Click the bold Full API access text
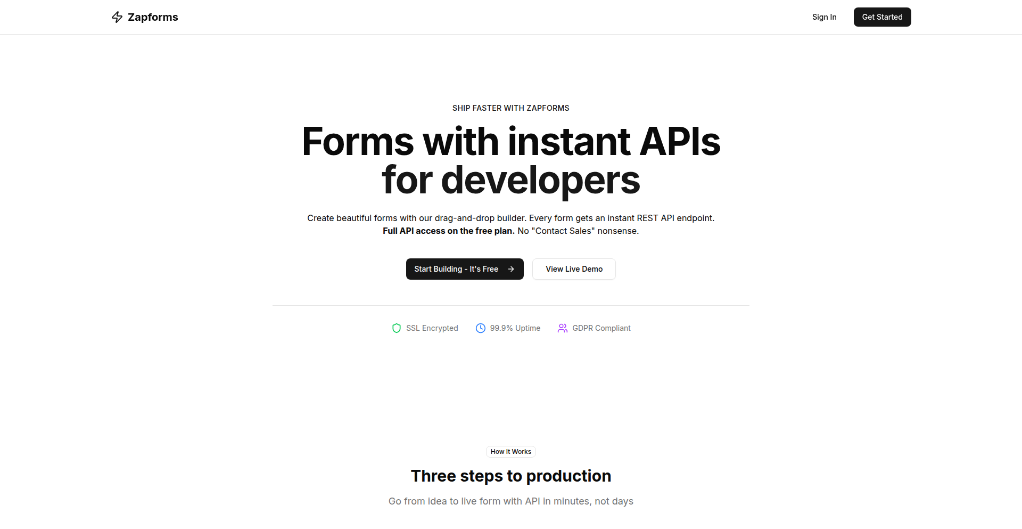1022x529 pixels. tap(448, 231)
